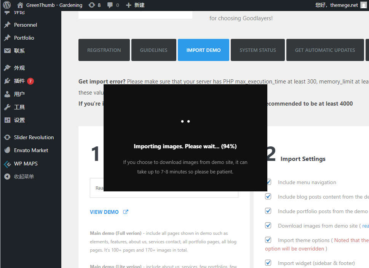Image resolution: width=369 pixels, height=268 pixels.
Task: Open the Envato Market menu item
Action: tap(30, 150)
